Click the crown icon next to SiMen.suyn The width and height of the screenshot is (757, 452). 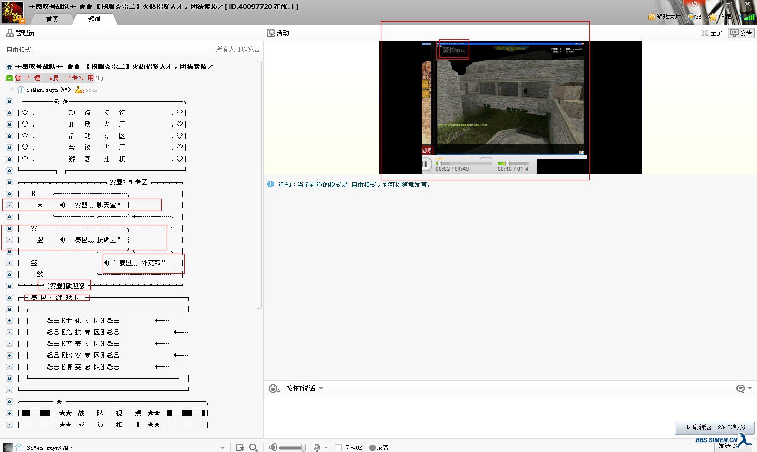(79, 90)
